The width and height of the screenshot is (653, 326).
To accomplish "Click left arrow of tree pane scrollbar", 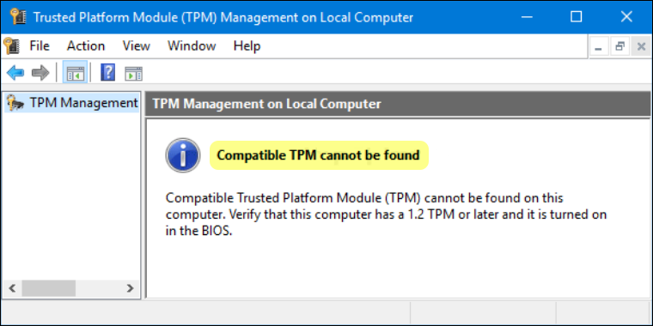I will [x=12, y=288].
